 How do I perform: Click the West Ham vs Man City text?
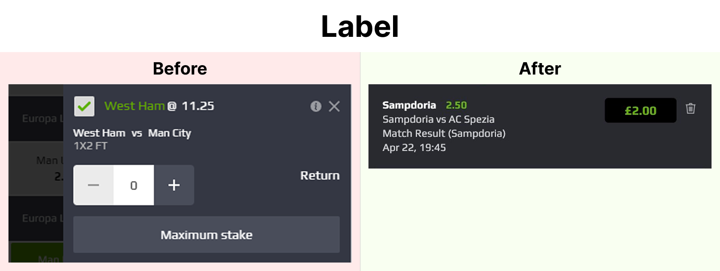click(x=132, y=133)
